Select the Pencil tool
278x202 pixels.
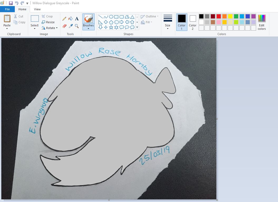point(64,19)
